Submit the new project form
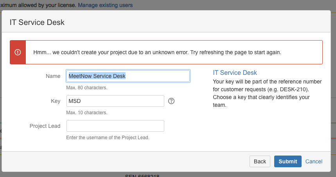The image size is (336, 177). pos(287,161)
